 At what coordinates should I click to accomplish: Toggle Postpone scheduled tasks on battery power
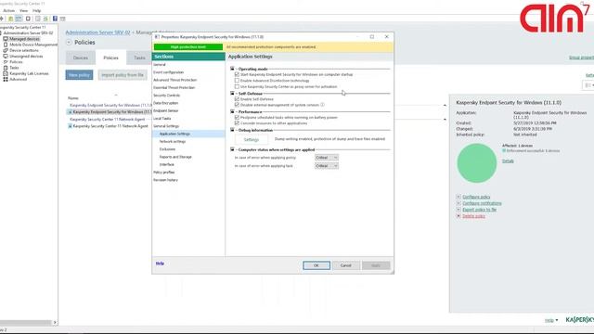point(237,118)
